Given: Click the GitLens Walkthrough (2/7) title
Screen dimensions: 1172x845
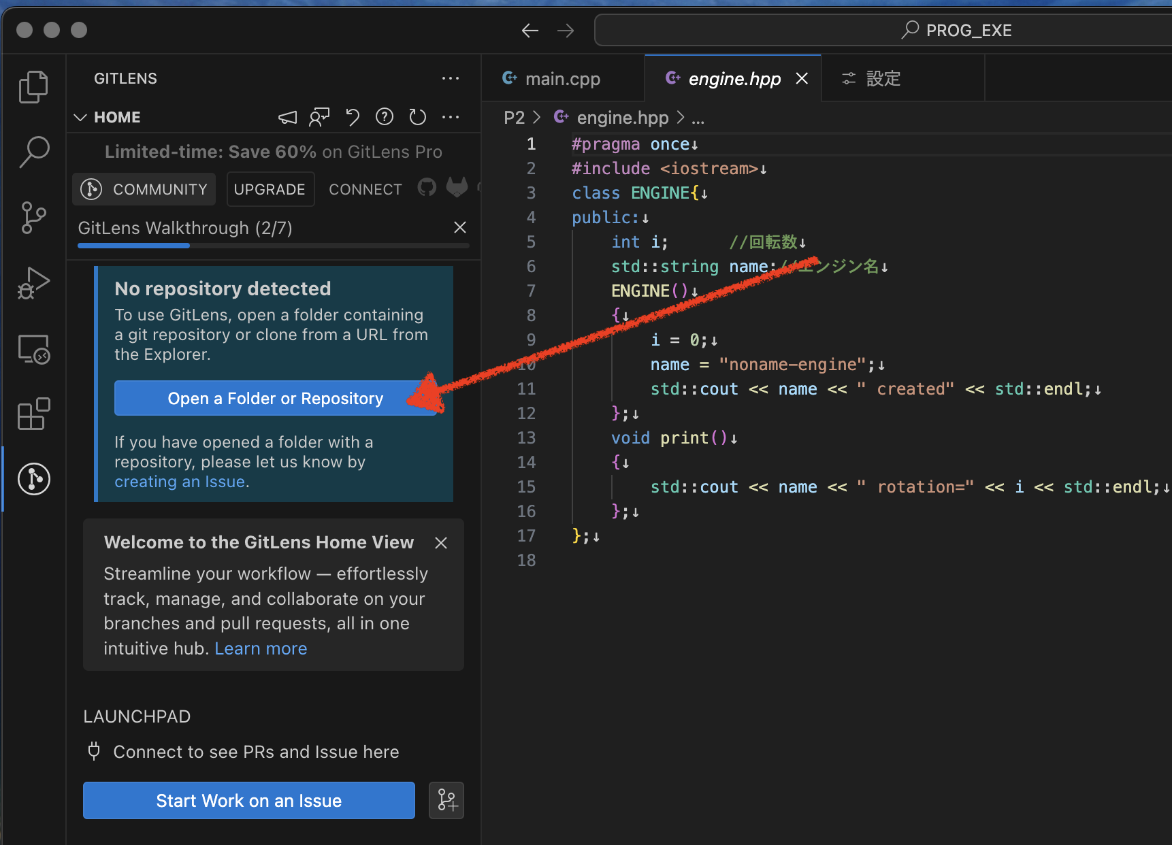Looking at the screenshot, I should [x=185, y=228].
